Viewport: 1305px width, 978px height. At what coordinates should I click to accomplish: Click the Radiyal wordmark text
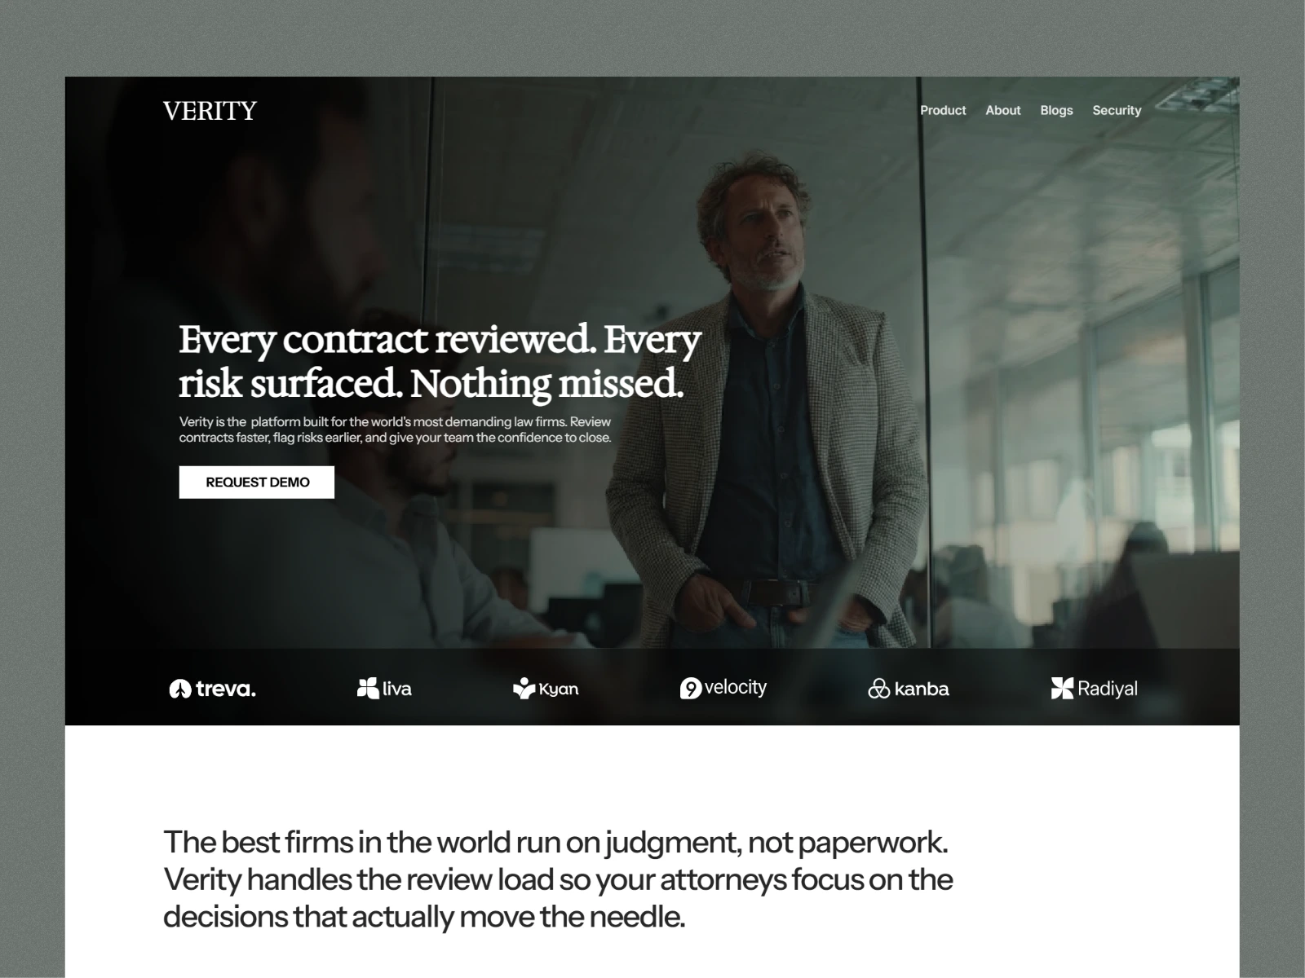pyautogui.click(x=1108, y=689)
